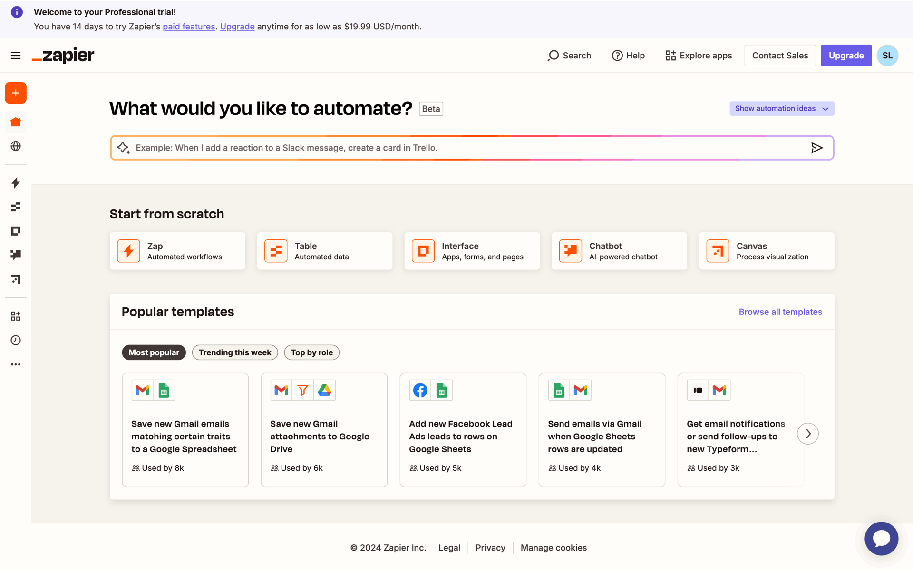Image resolution: width=913 pixels, height=570 pixels.
Task: Expand Show automation ideas dropdown
Action: pyautogui.click(x=782, y=108)
